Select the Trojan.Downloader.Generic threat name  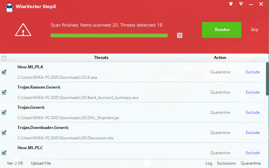coord(43,128)
